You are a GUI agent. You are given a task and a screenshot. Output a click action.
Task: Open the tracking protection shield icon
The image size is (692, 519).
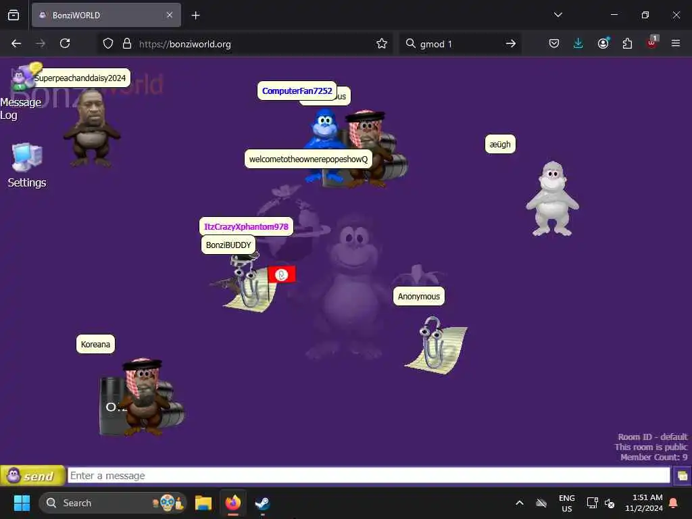pos(108,44)
